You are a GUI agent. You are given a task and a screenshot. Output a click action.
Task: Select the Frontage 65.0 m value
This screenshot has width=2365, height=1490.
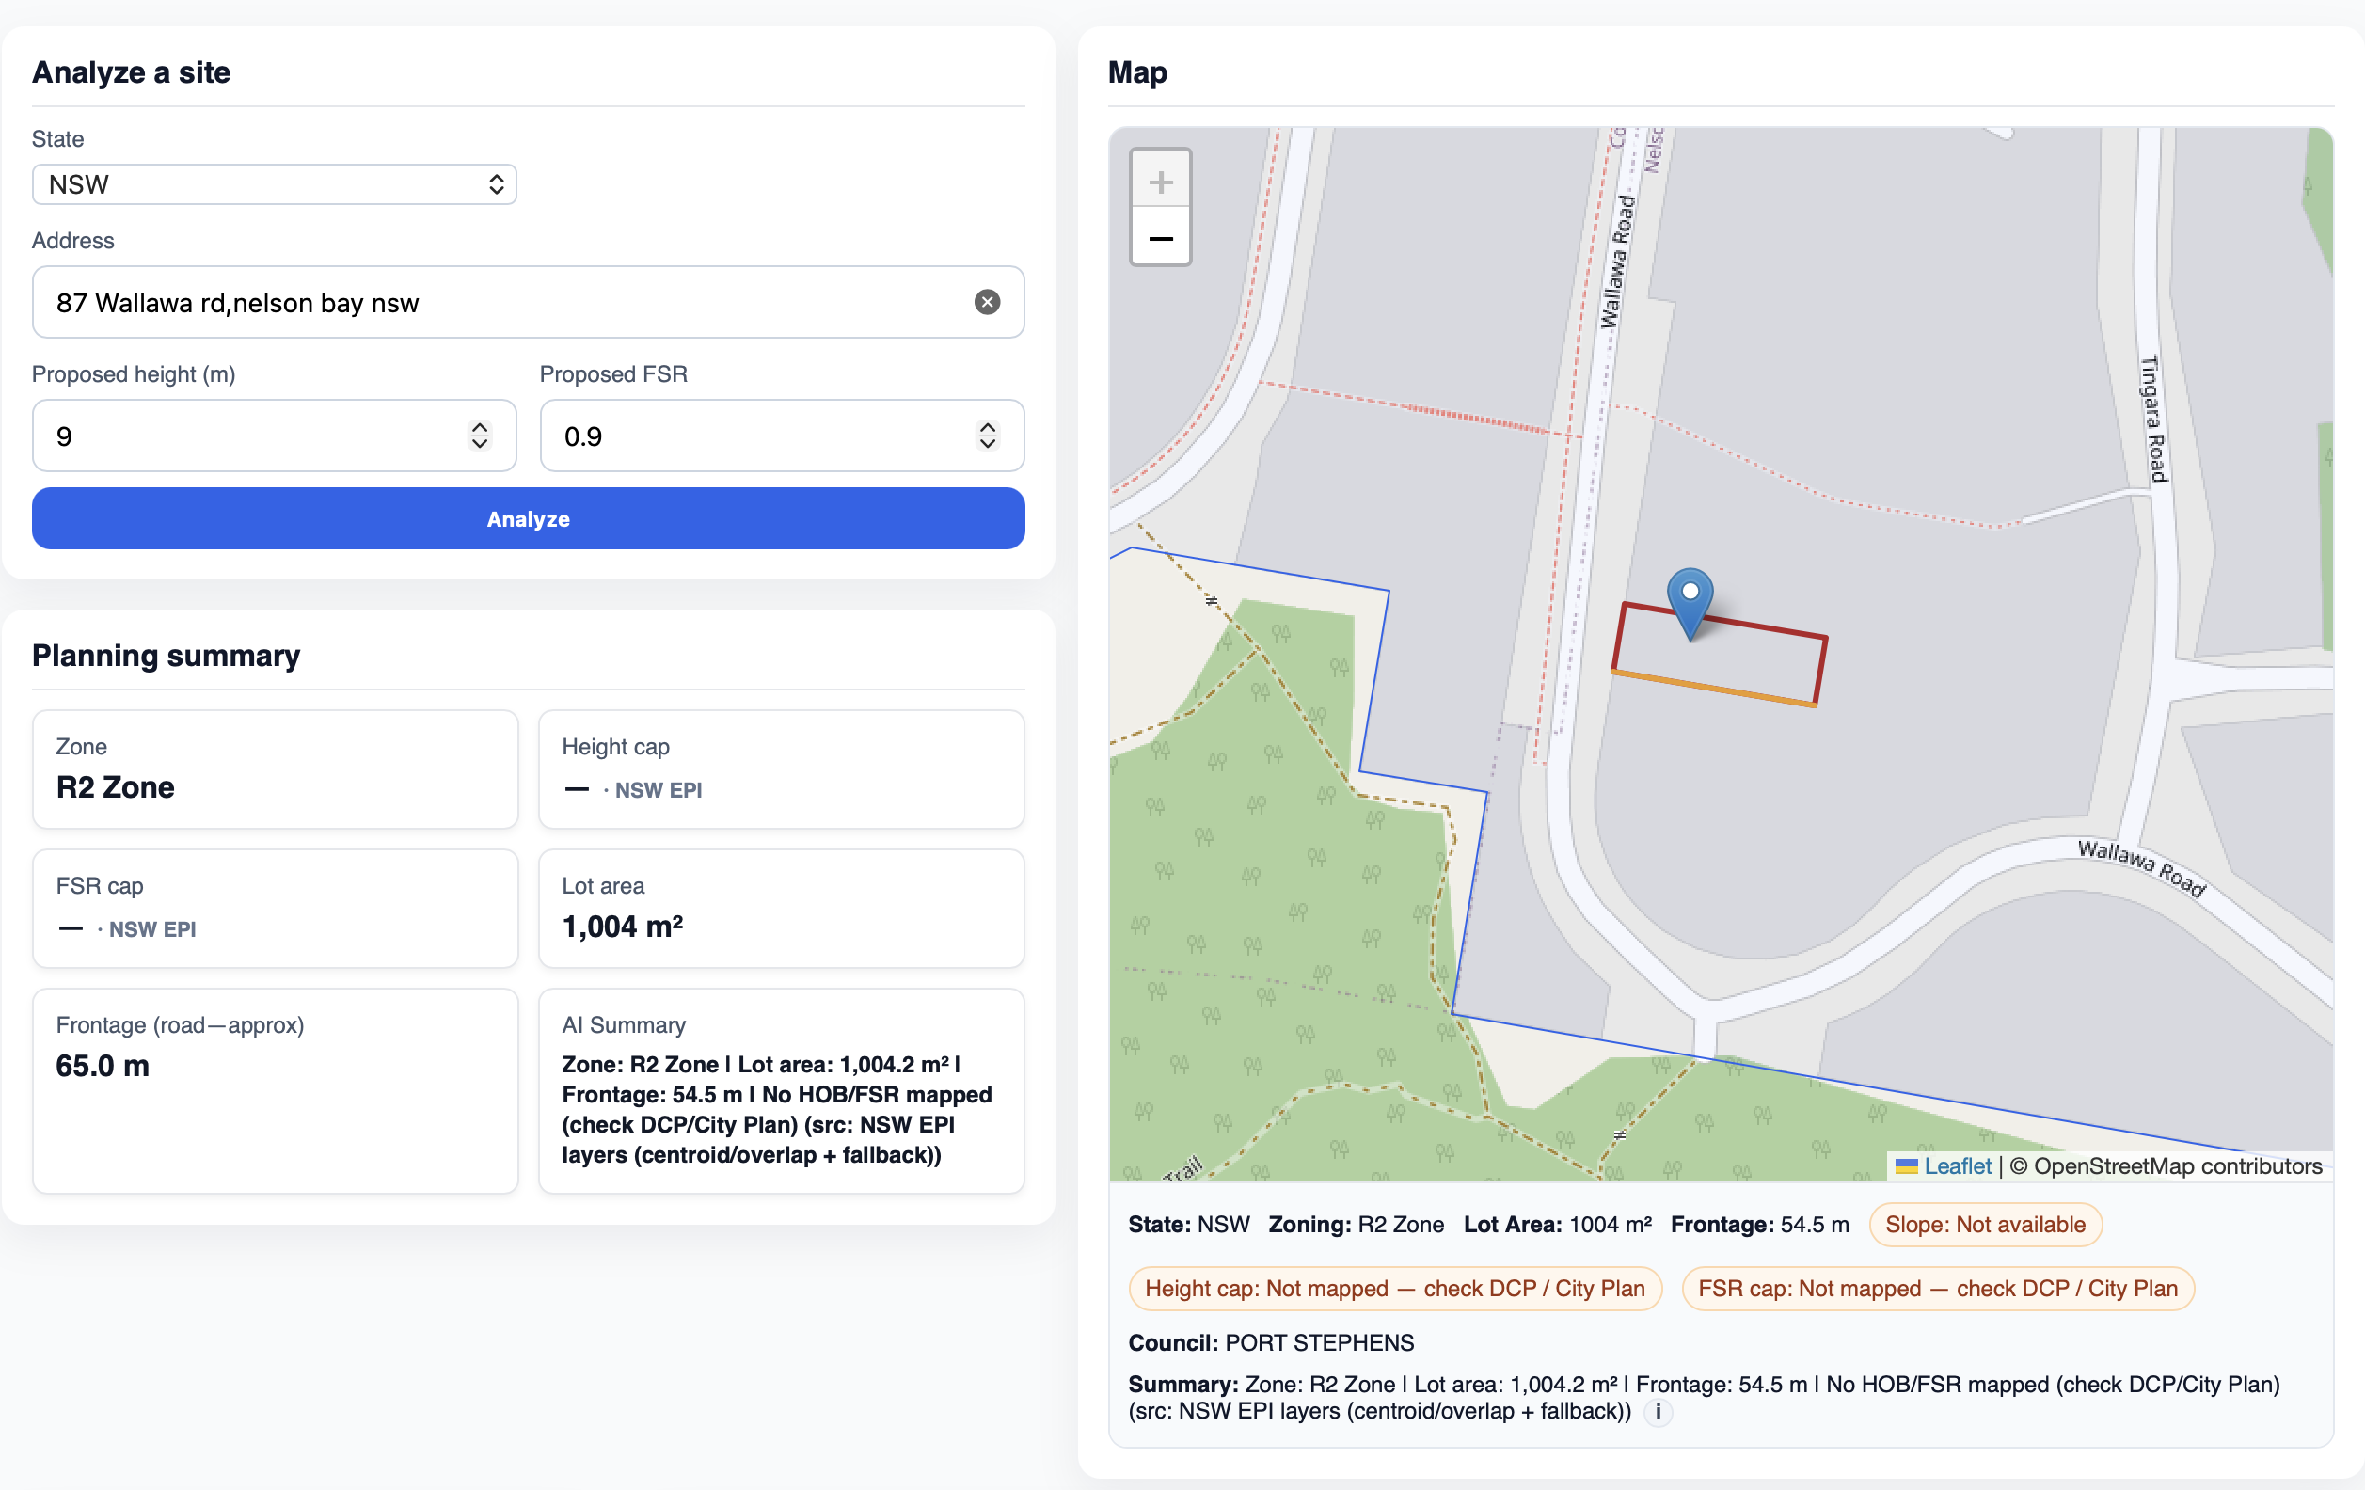tap(103, 1066)
